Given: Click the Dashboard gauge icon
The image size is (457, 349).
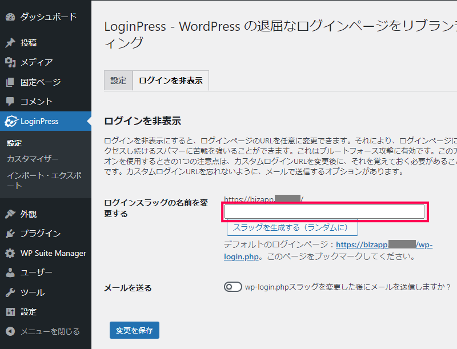Looking at the screenshot, I should 10,17.
